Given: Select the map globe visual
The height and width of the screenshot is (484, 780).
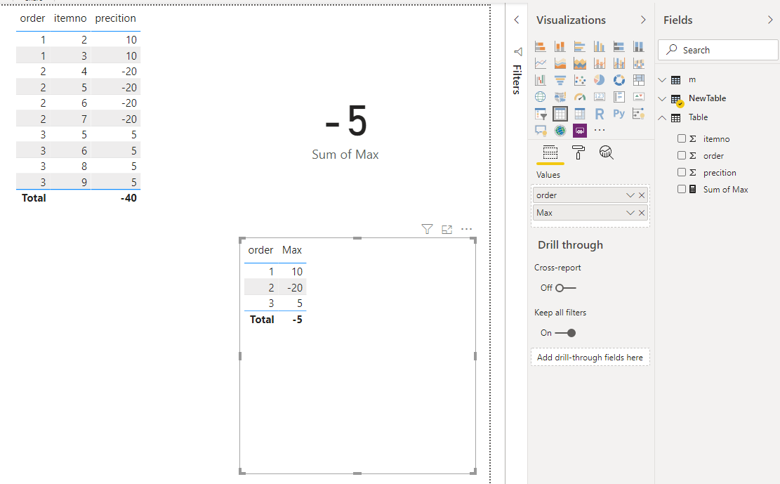Looking at the screenshot, I should point(540,97).
